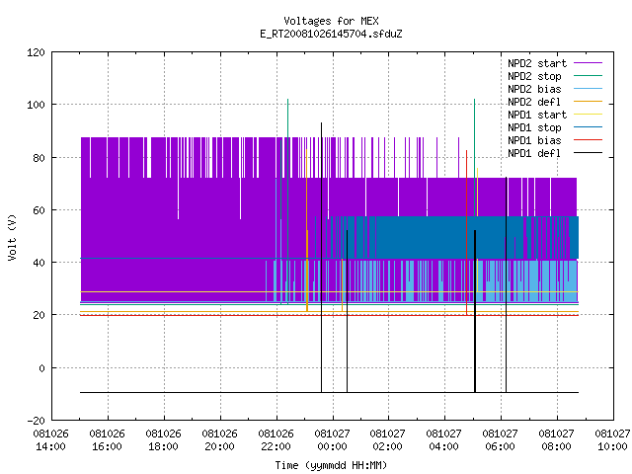Click the y-axis tick value 40

coord(39,263)
